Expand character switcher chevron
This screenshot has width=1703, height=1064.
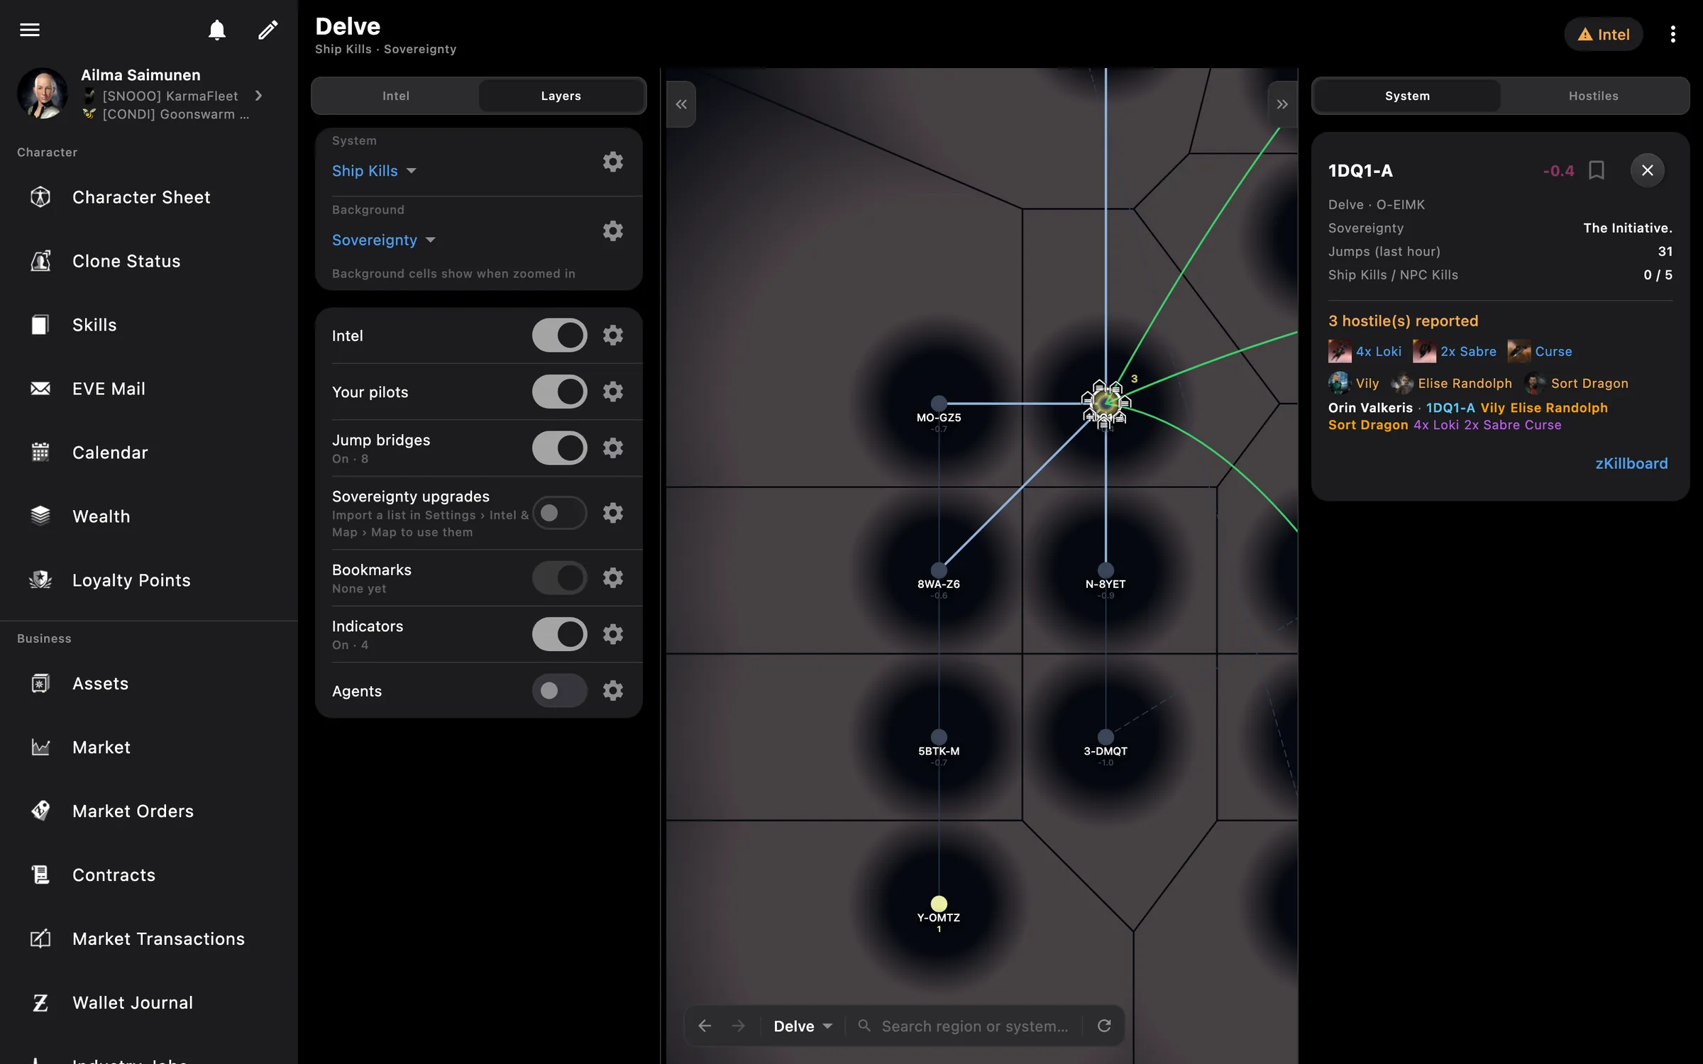pos(259,95)
